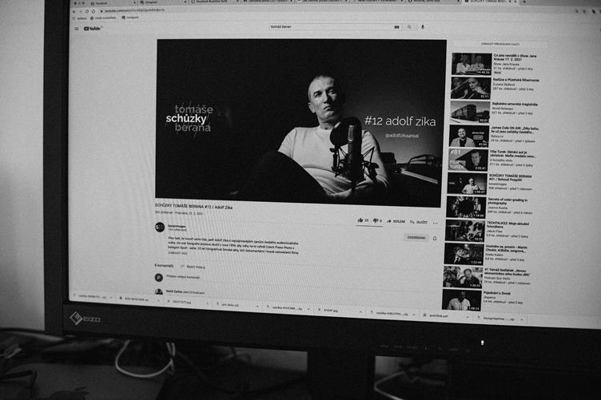Open the three-dot more actions menu
Screen dimensions: 601x400
436,223
